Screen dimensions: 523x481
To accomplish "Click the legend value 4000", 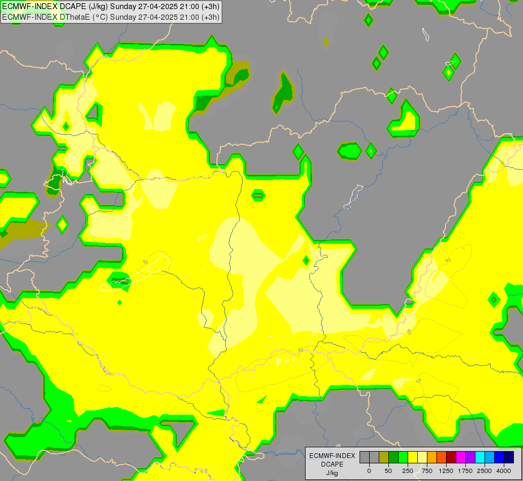I will (x=504, y=471).
